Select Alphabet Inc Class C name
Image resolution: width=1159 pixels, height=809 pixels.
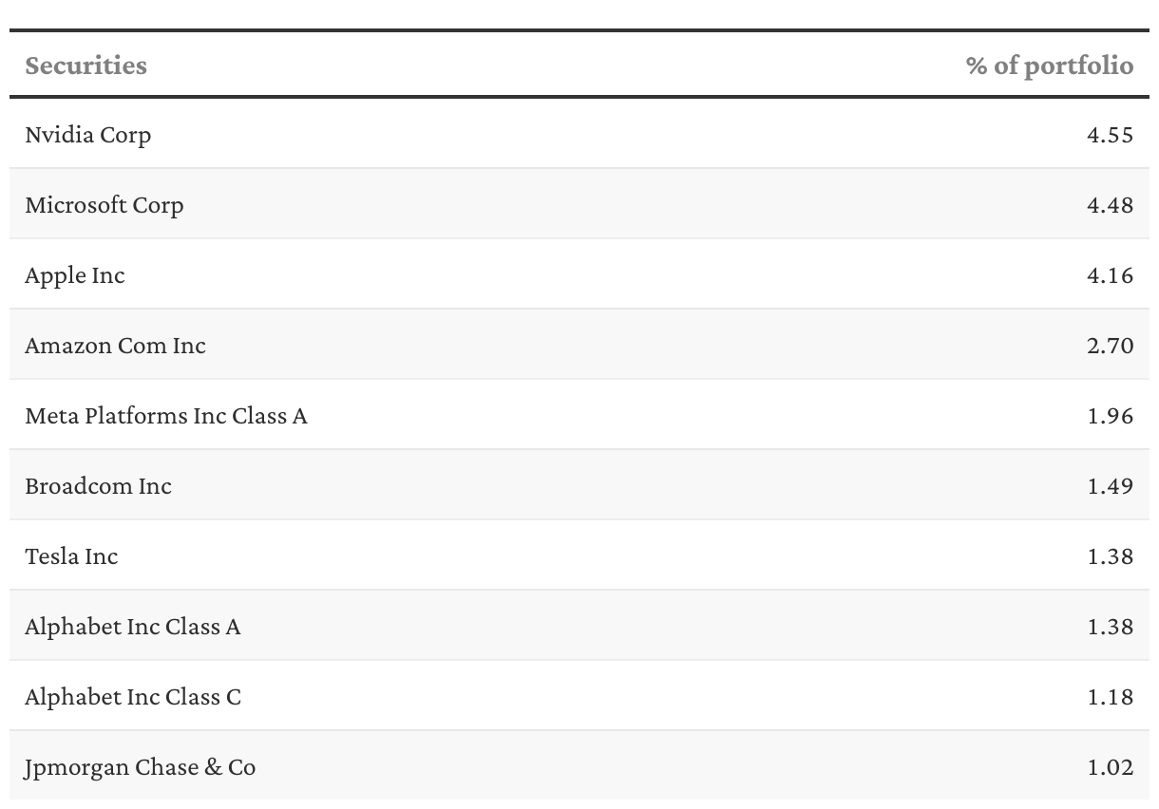[x=133, y=697]
